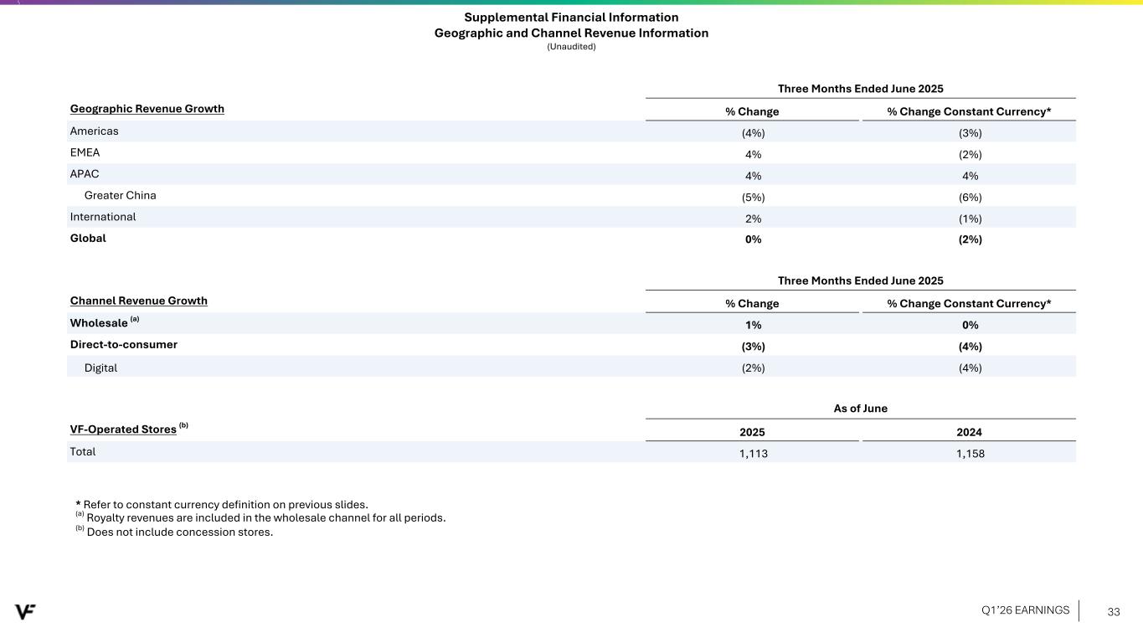
Task: Select the Greater China row label
Action: click(121, 196)
